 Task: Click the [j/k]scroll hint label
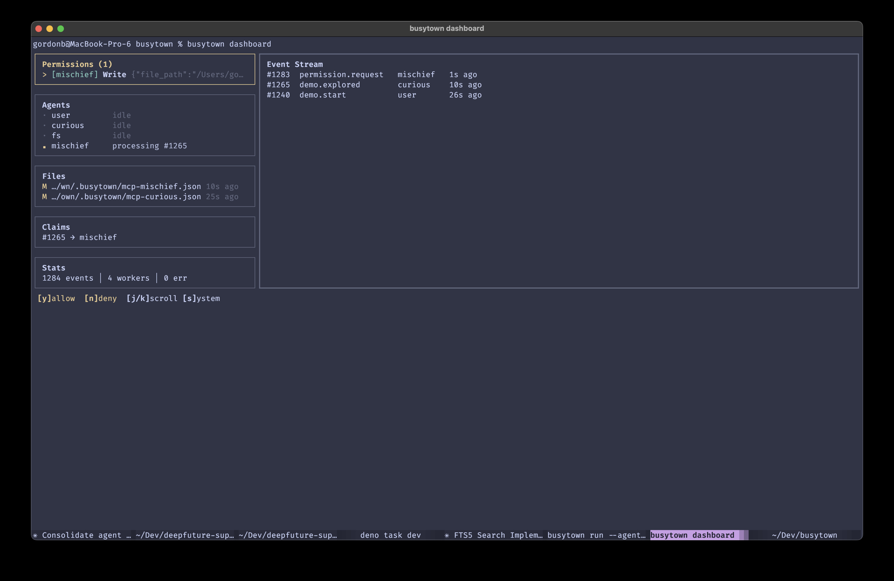pyautogui.click(x=152, y=298)
